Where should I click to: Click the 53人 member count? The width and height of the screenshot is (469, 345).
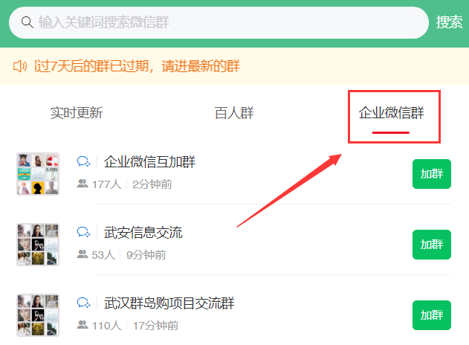[103, 255]
